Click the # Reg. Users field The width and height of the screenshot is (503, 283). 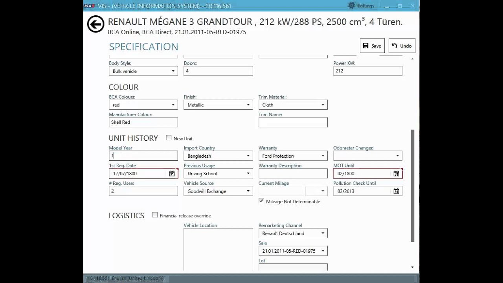(143, 191)
